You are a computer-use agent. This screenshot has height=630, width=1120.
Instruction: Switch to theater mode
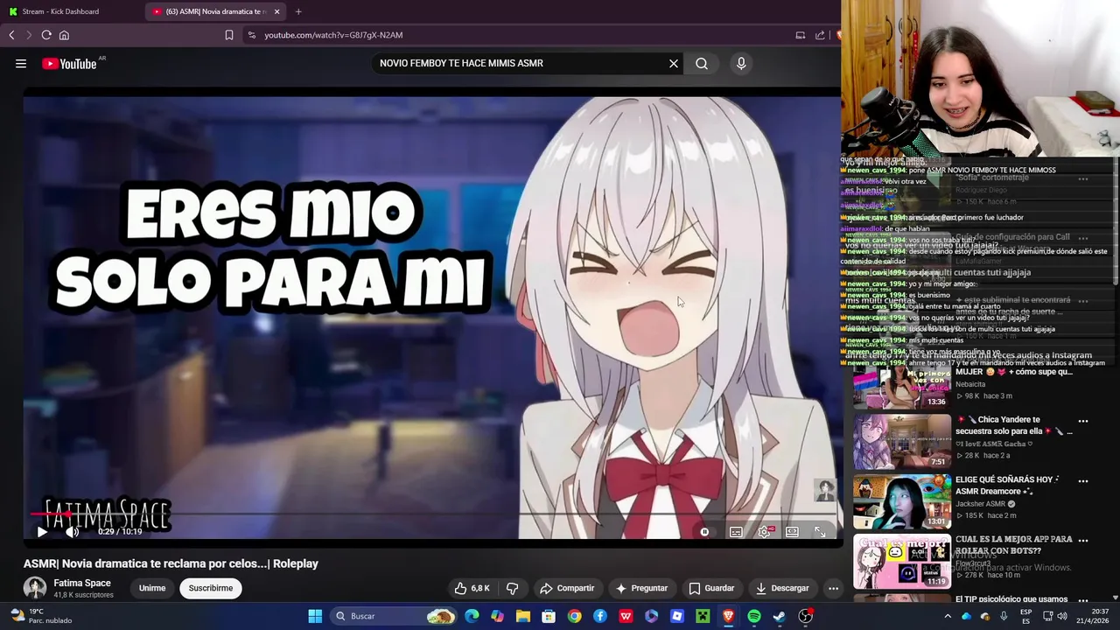792,531
